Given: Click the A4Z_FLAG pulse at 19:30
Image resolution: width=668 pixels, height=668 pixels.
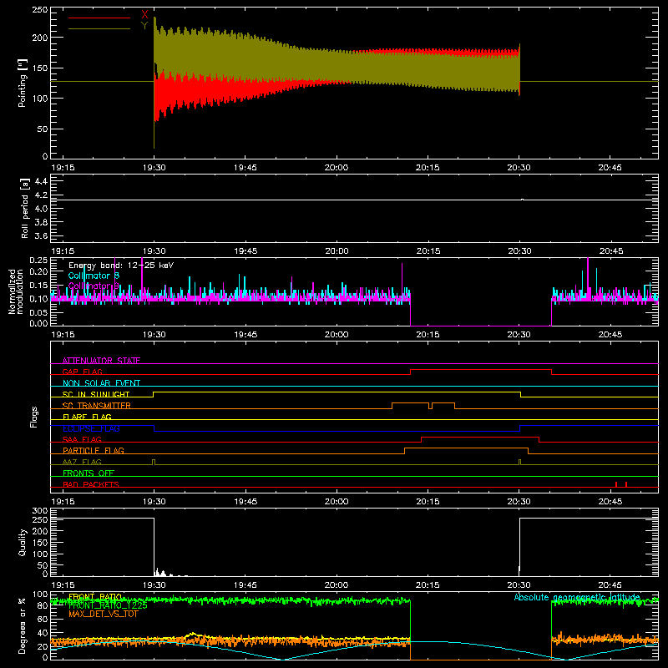Looking at the screenshot, I should tap(154, 462).
